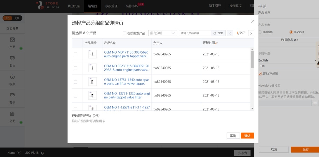Viewport: 319px width, 157px height.
Task: Enable the 在线批发产品 checkbox
Action: point(124,33)
